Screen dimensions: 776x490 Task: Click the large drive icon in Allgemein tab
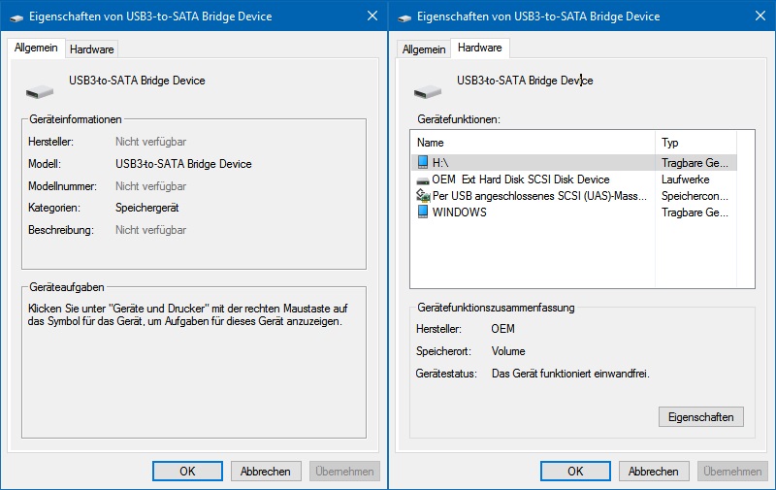40,91
